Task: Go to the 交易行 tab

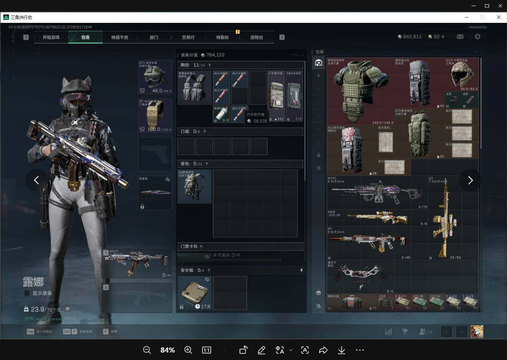Action: pos(188,37)
